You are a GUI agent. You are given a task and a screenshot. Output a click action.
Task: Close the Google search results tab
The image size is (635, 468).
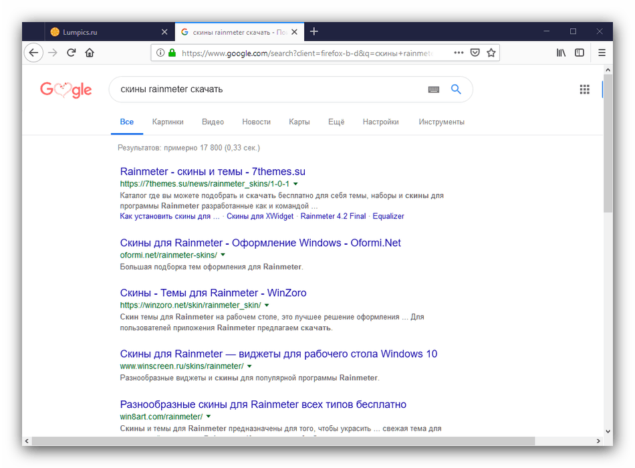[x=294, y=31]
